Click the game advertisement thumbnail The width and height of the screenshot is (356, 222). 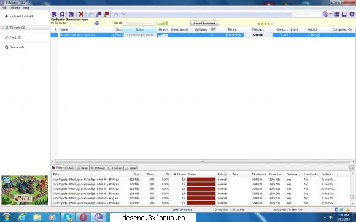point(25,190)
